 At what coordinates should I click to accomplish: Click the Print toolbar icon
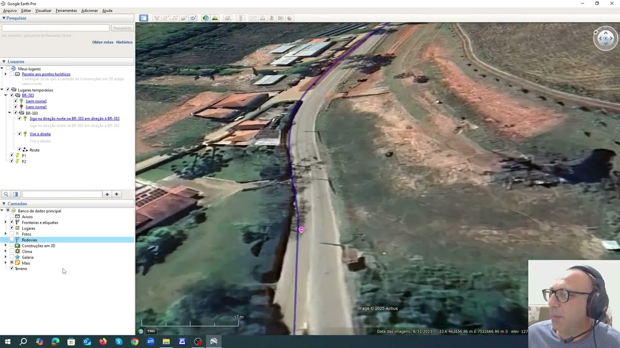[x=263, y=18]
